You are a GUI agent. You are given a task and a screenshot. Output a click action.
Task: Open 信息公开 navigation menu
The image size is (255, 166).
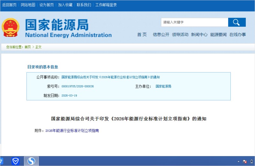(161, 34)
